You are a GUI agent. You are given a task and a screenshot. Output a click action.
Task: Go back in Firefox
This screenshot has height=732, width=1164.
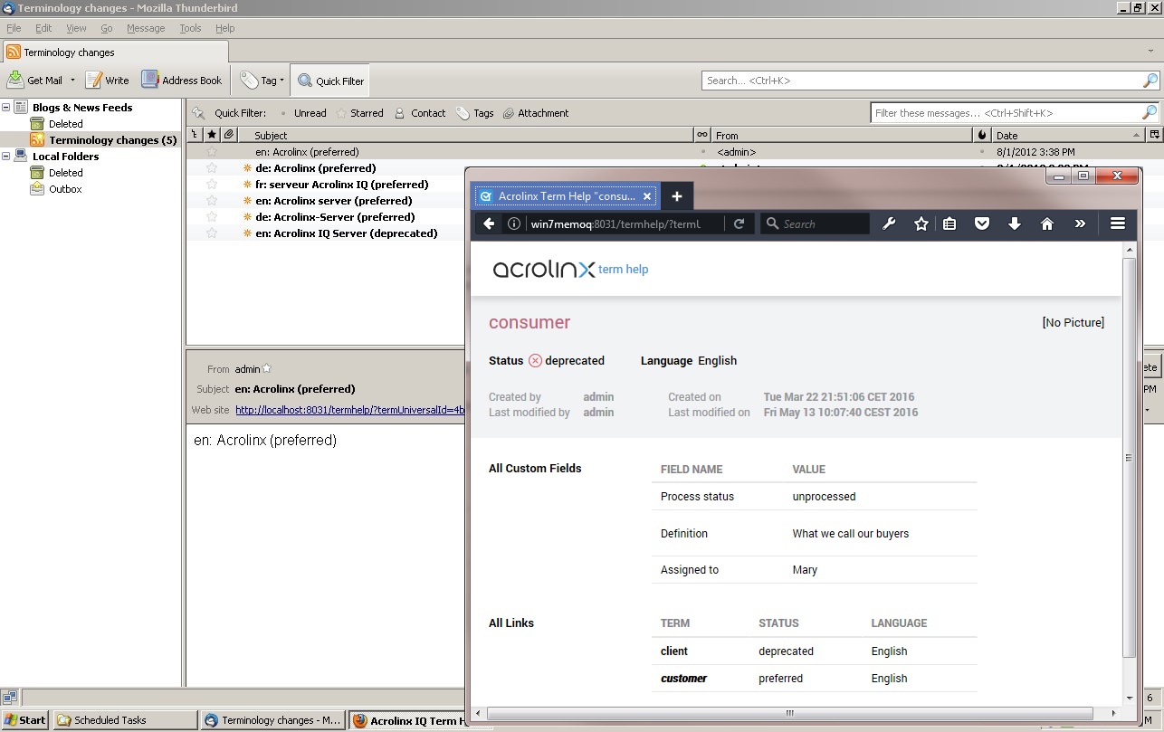tap(489, 223)
